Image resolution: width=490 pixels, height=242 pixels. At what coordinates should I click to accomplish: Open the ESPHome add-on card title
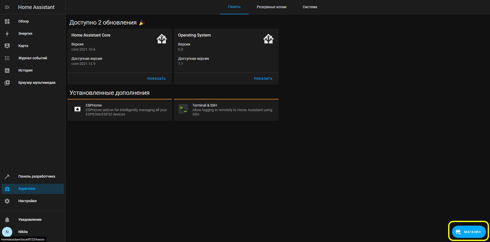pyautogui.click(x=94, y=105)
